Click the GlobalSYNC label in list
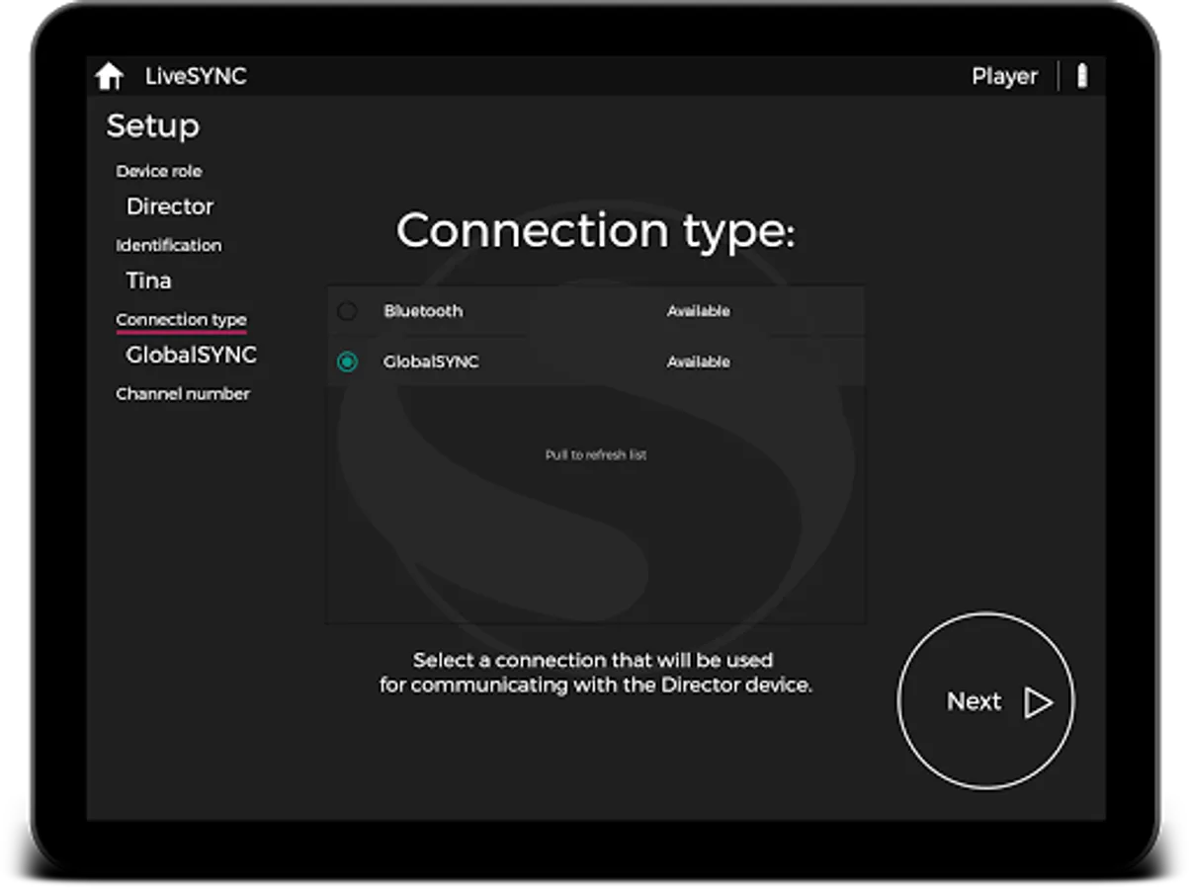The height and width of the screenshot is (889, 1189). click(x=431, y=363)
